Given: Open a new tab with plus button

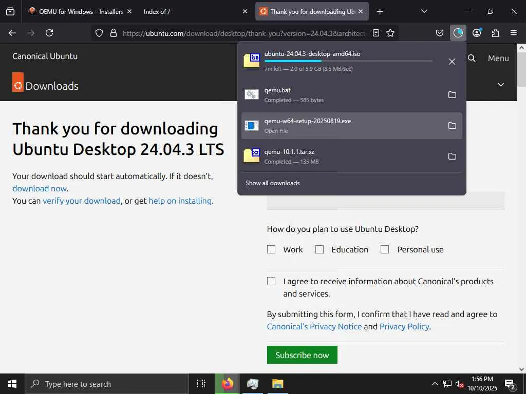Looking at the screenshot, I should pos(380,12).
